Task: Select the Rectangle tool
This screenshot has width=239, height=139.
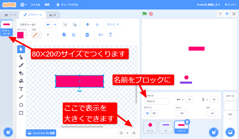Action: pos(21,113)
